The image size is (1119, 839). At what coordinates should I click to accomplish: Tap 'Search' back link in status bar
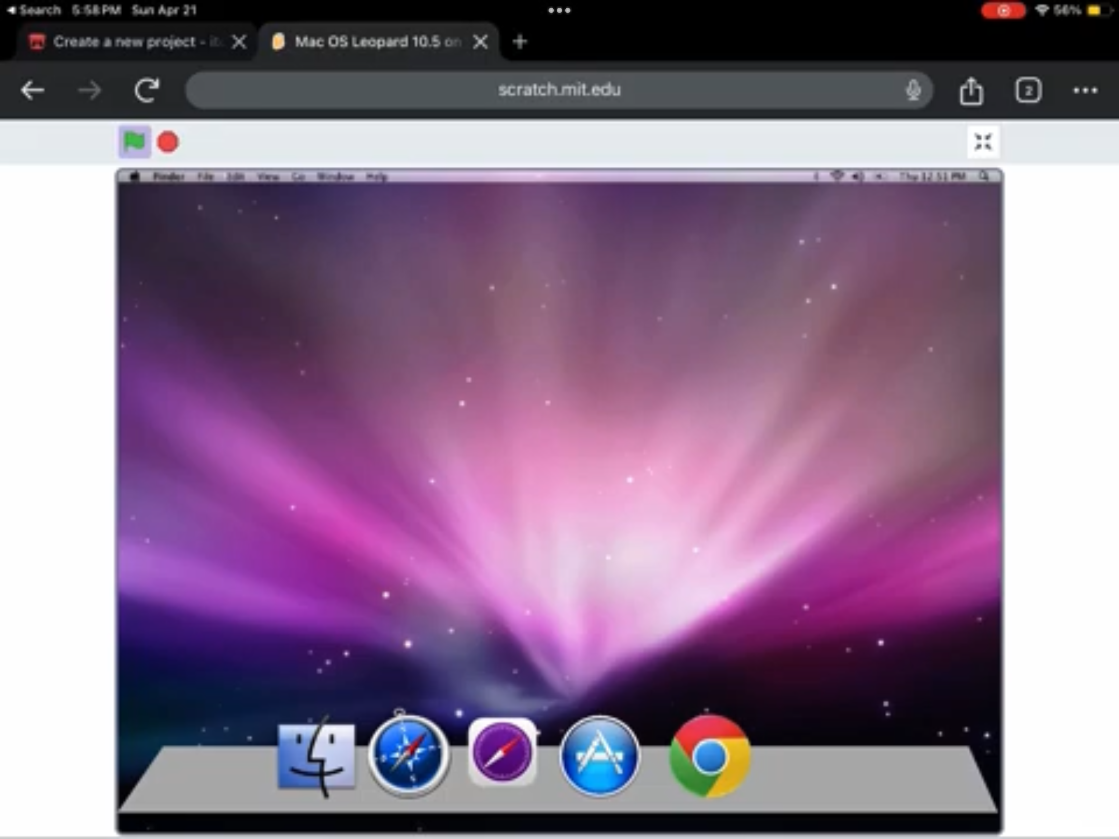point(34,10)
